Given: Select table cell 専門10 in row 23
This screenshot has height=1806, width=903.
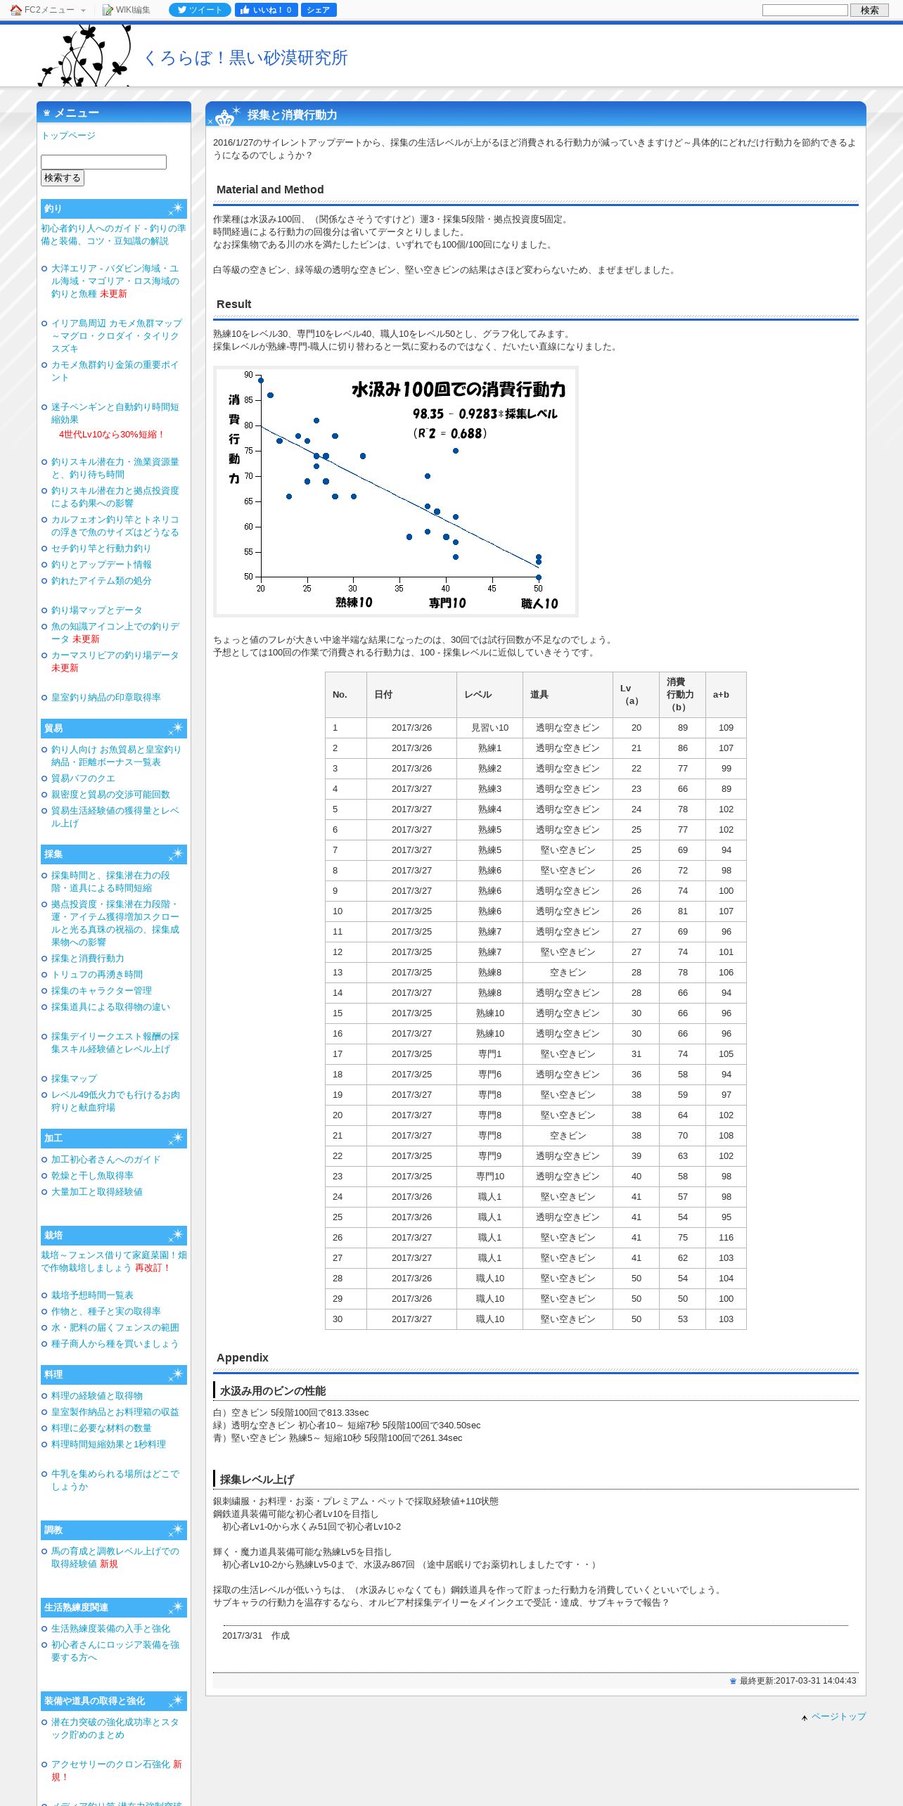Looking at the screenshot, I should point(490,1176).
